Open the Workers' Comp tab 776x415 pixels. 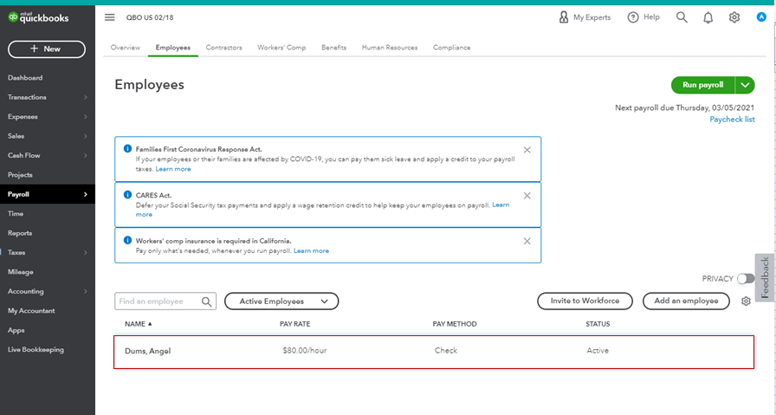tap(281, 48)
